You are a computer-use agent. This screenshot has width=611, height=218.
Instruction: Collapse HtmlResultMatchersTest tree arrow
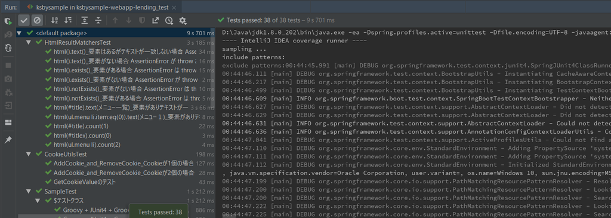(29, 42)
